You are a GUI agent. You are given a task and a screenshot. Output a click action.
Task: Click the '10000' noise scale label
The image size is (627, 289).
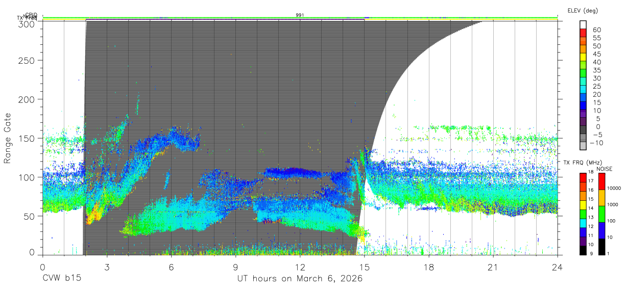tap(614, 189)
